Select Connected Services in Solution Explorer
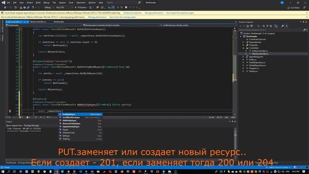 pos(257,39)
